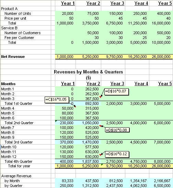Click the comment box =D$16*0.08
Image resolution: width=173 pixels, height=188 pixels.
coord(117,130)
